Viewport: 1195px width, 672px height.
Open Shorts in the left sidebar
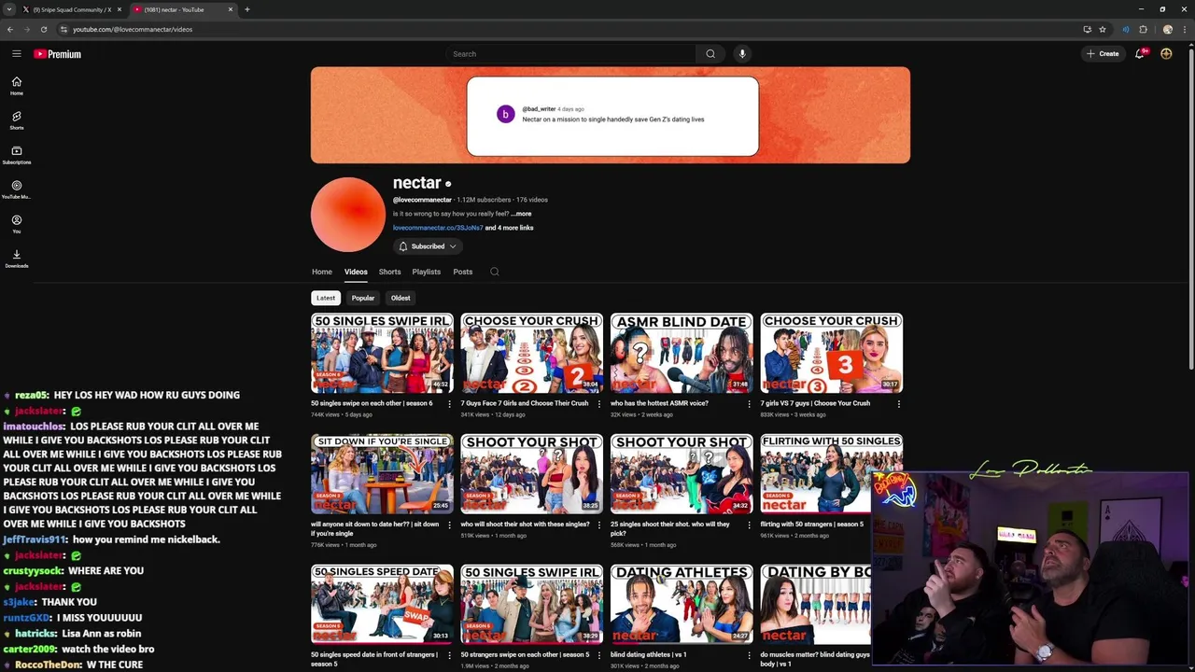click(x=16, y=120)
